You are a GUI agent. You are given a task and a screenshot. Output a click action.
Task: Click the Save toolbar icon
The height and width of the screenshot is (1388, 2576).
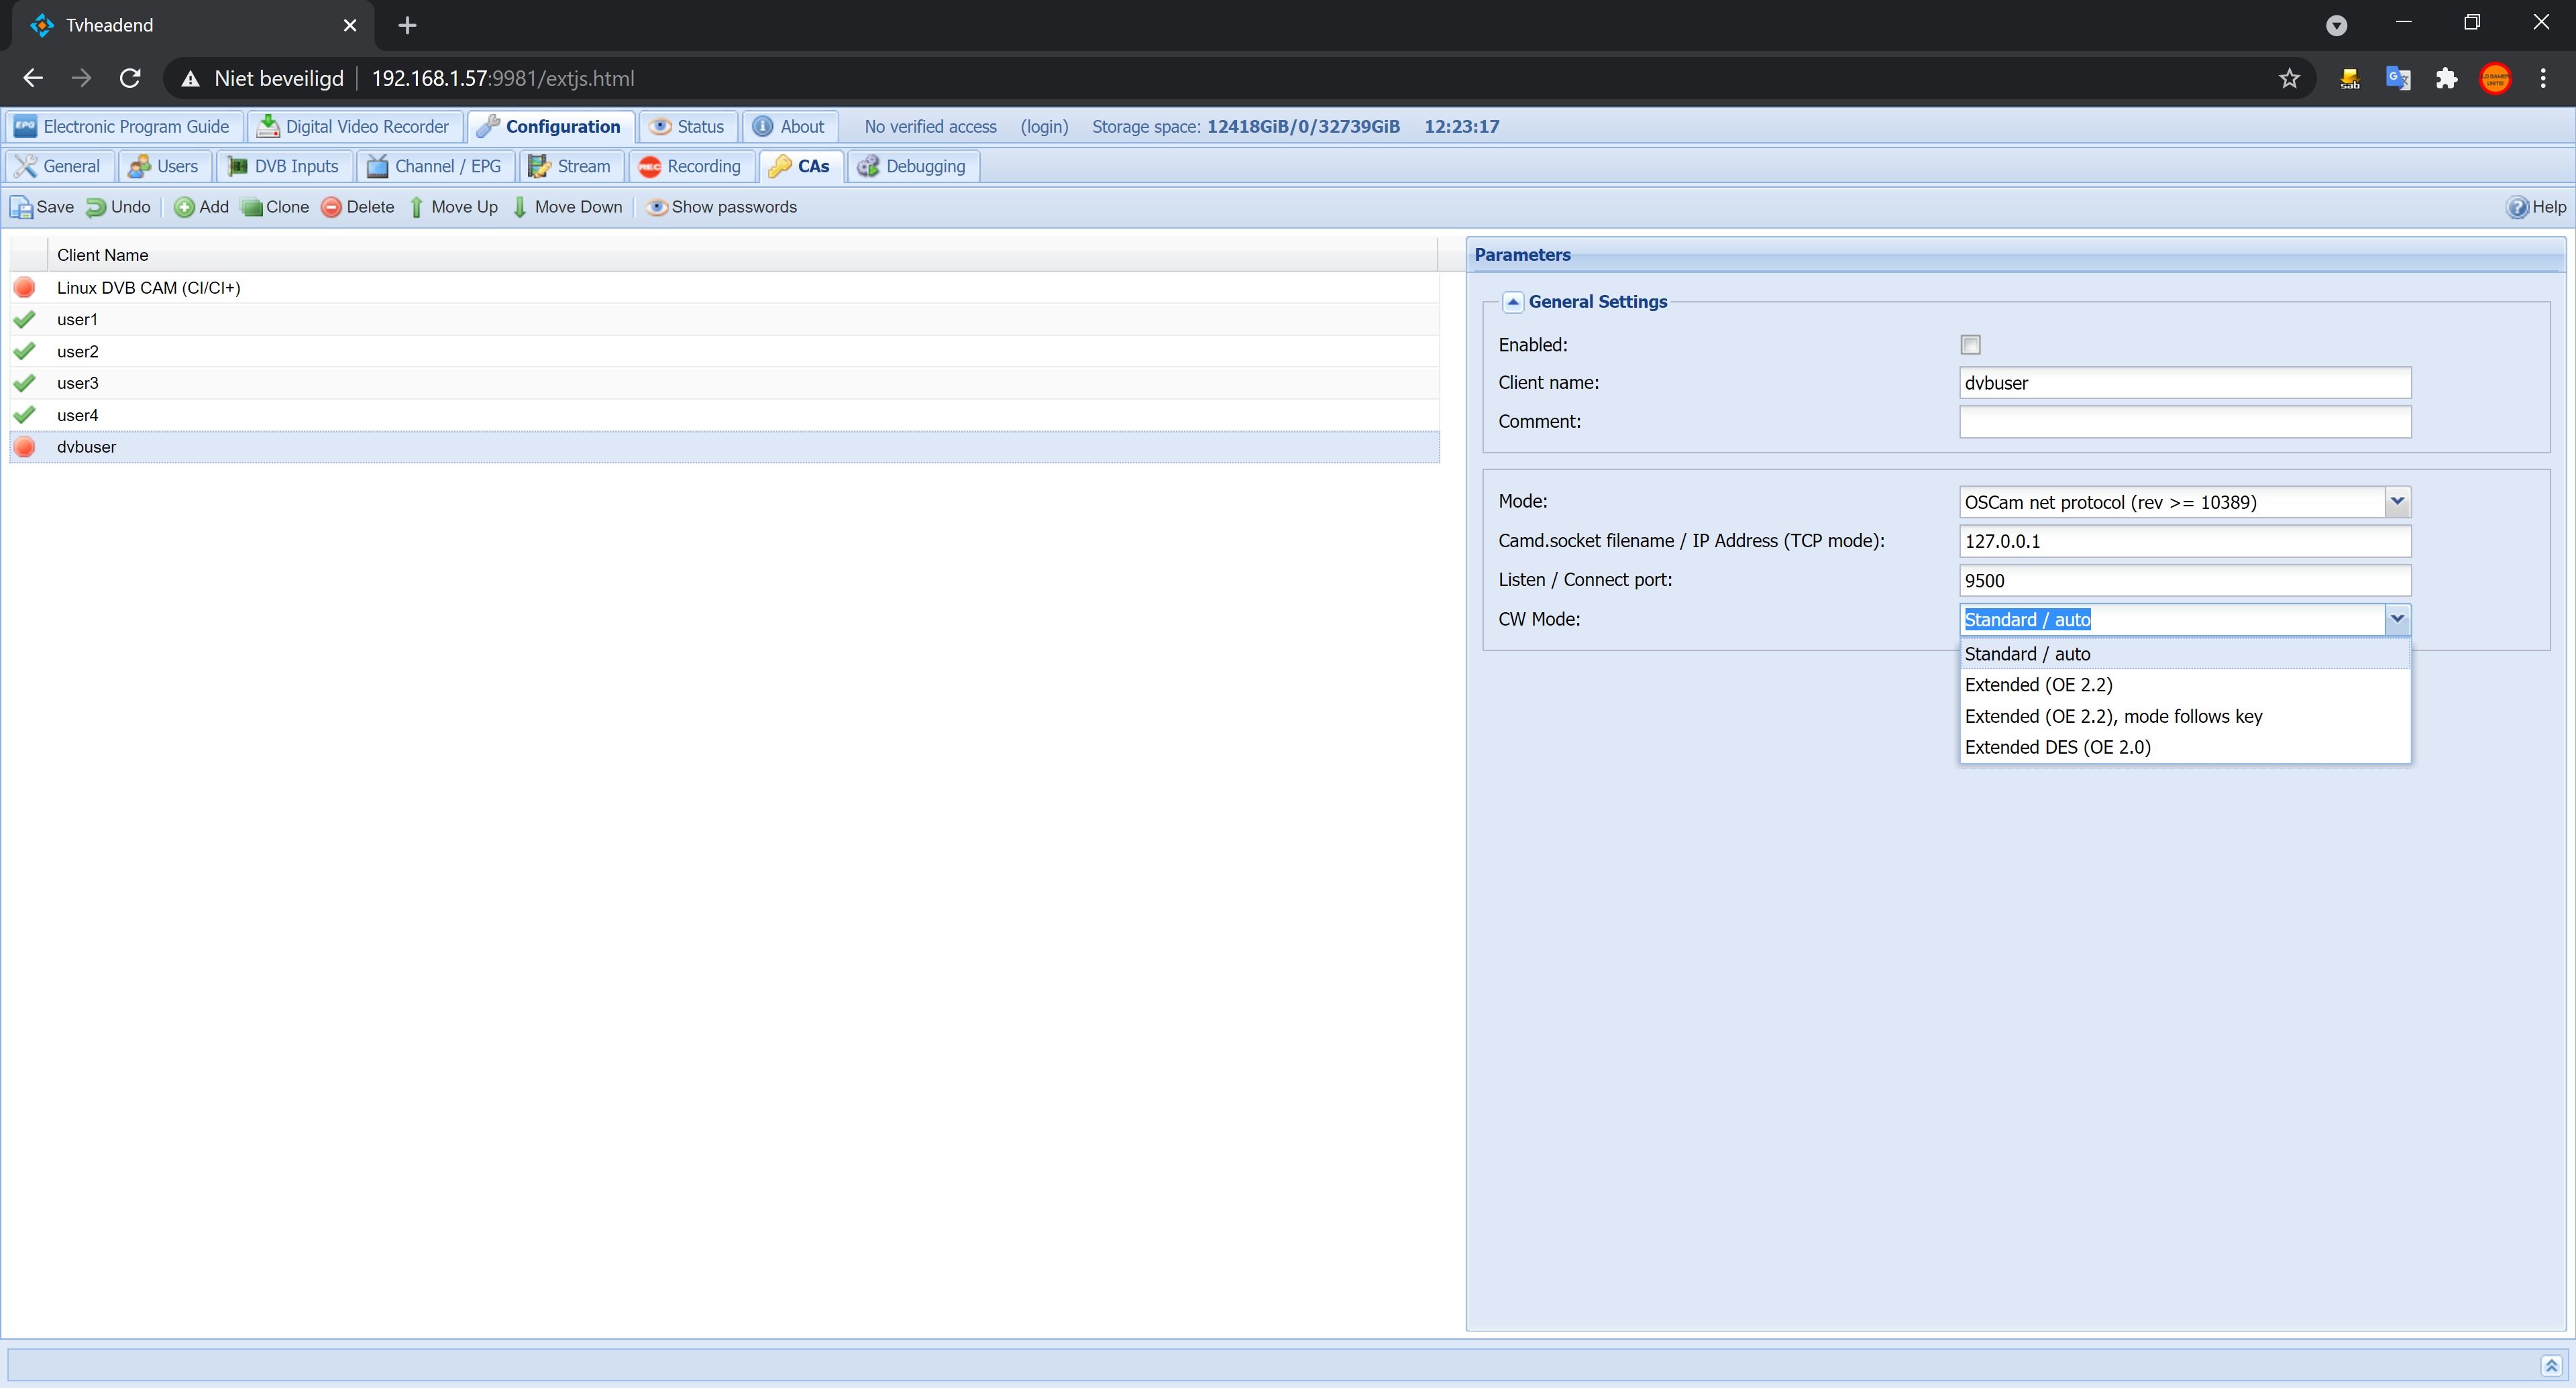pos(22,207)
